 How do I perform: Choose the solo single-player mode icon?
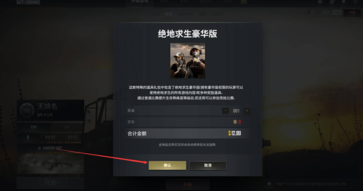[x=28, y=138]
